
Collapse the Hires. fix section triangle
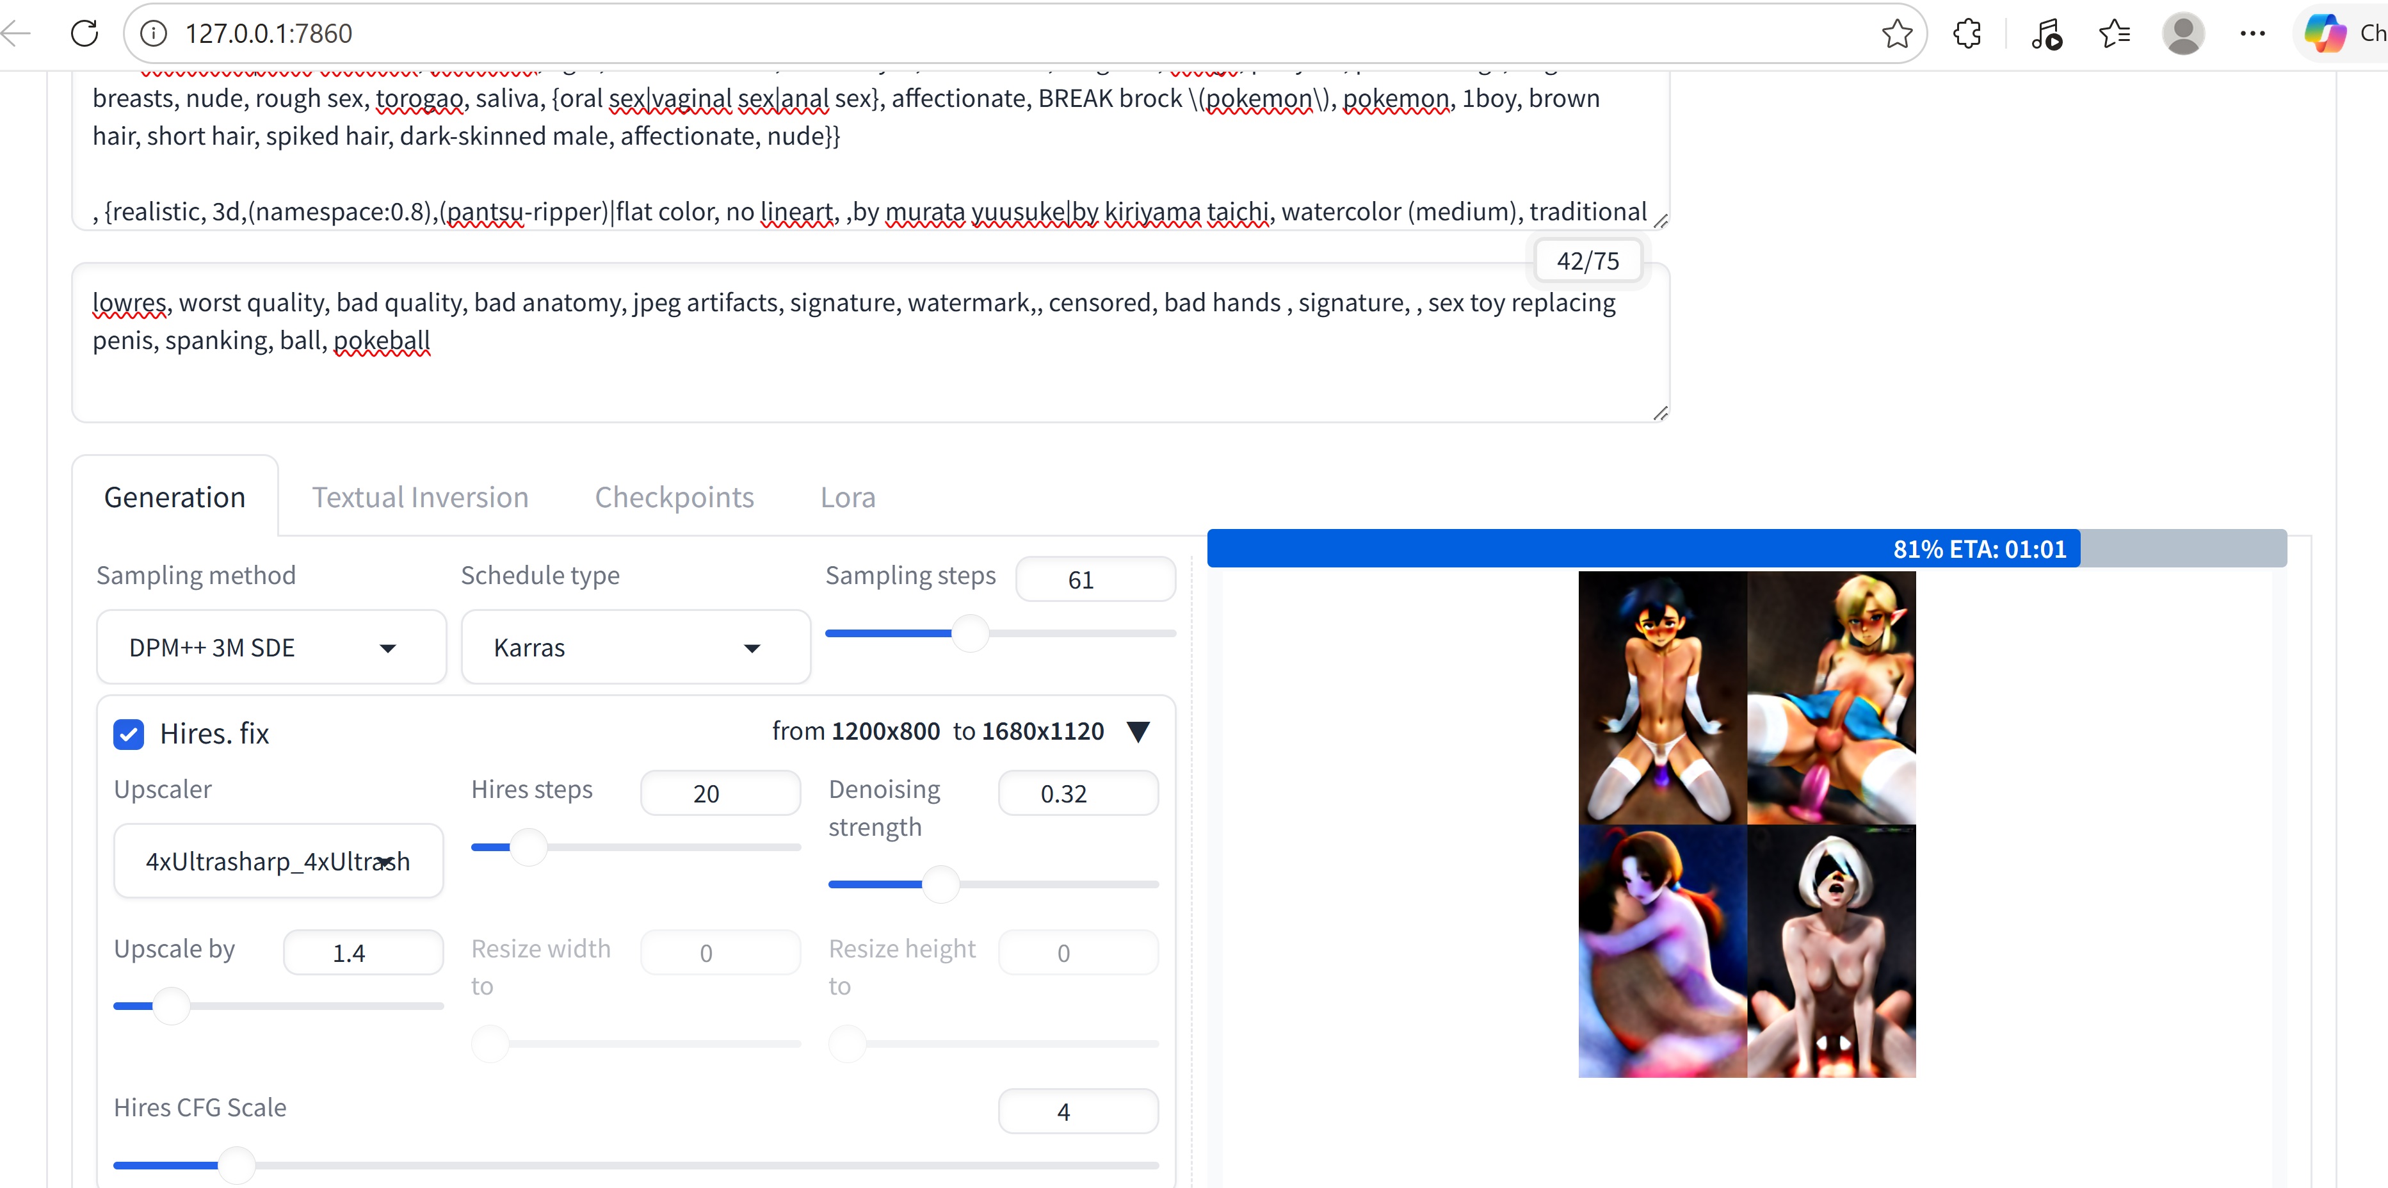[x=1138, y=732]
